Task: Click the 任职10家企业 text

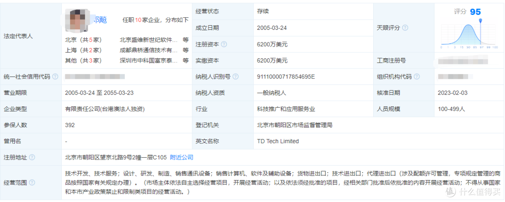Action: pos(143,20)
